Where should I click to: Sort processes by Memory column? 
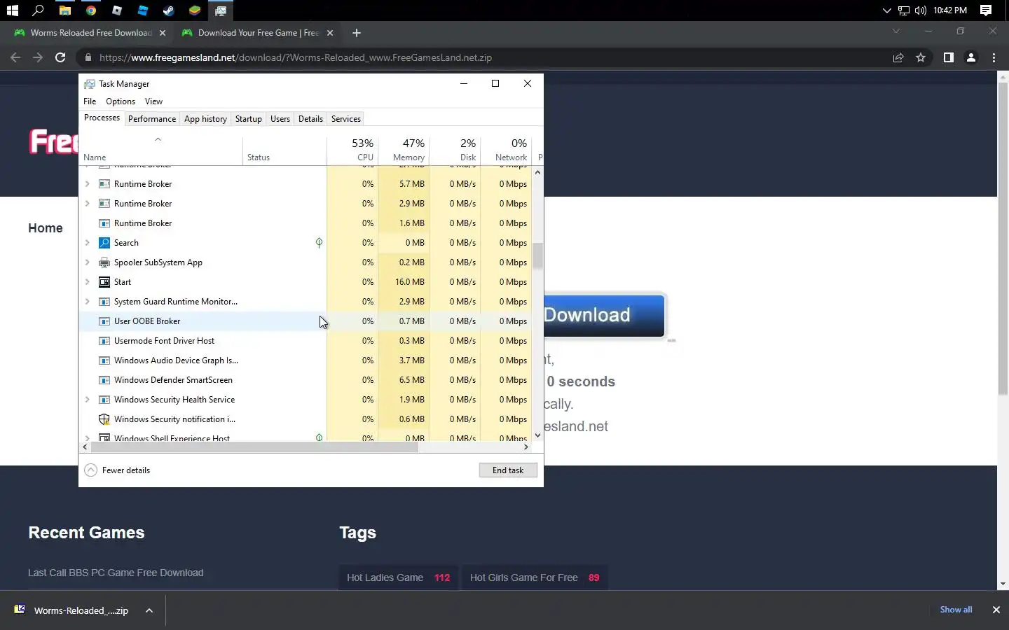click(x=404, y=150)
